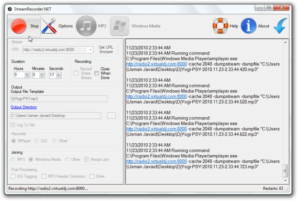Click the stream URL text field
298x201 pixels.
[x=55, y=50]
